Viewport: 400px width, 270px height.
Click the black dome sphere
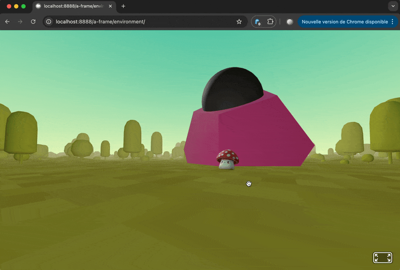[232, 87]
